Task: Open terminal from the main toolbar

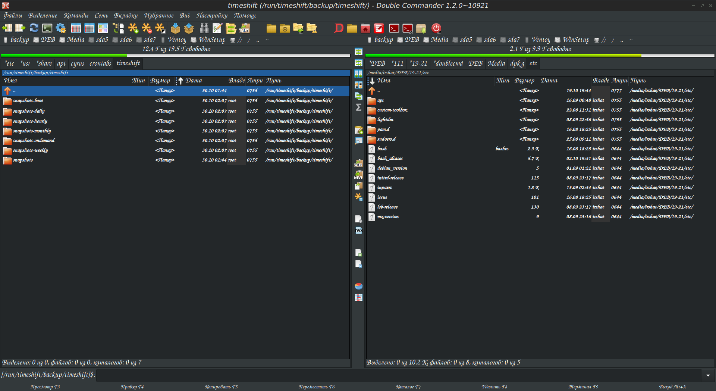Action: coord(47,28)
